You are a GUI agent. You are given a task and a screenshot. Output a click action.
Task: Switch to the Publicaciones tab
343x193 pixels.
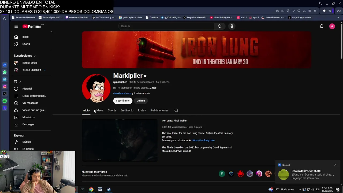point(159,110)
